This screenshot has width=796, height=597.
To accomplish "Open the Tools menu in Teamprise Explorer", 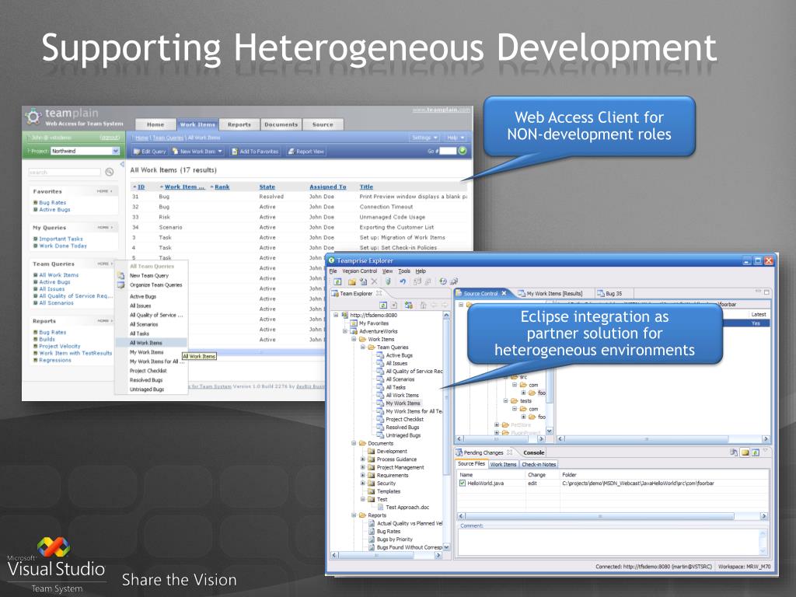I will pyautogui.click(x=404, y=271).
